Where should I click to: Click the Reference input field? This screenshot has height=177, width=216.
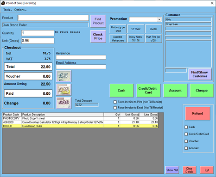(81, 57)
